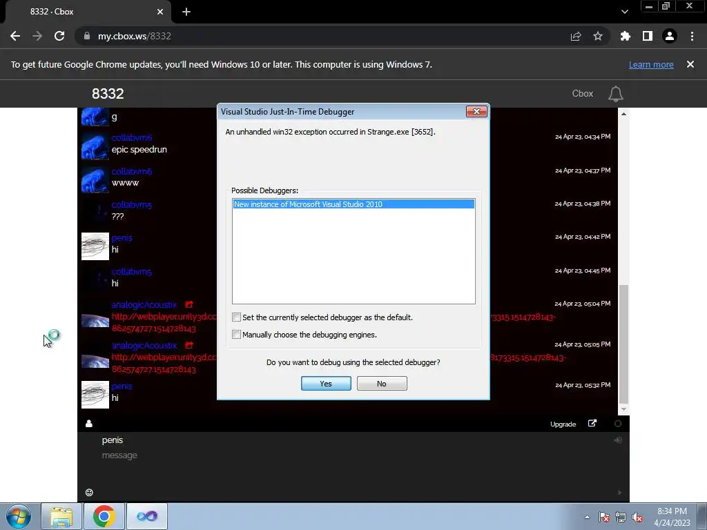Click the user profile icon below chat
This screenshot has width=707, height=530.
coord(89,424)
